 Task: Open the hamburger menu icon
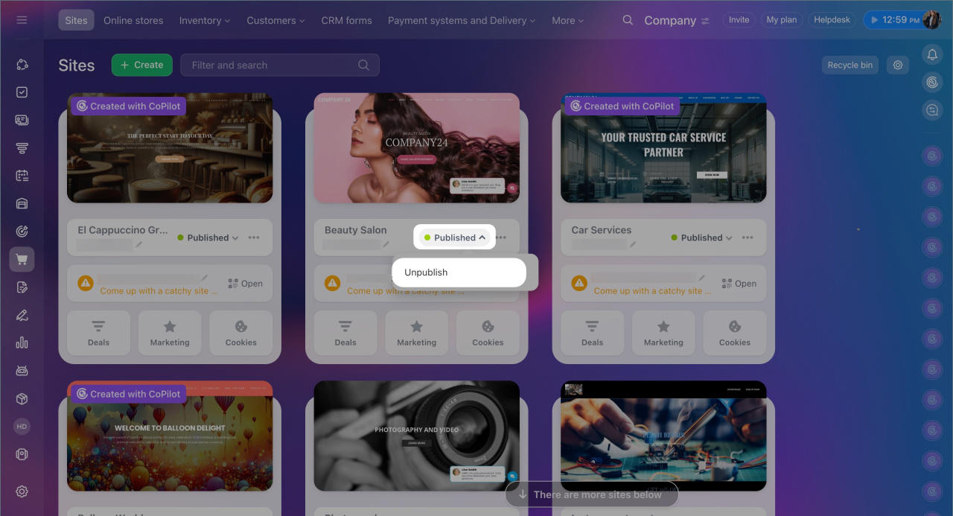22,20
